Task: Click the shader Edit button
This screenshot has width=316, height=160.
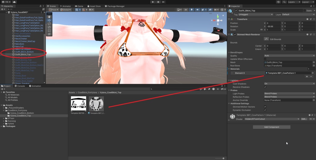Action: point(304,119)
